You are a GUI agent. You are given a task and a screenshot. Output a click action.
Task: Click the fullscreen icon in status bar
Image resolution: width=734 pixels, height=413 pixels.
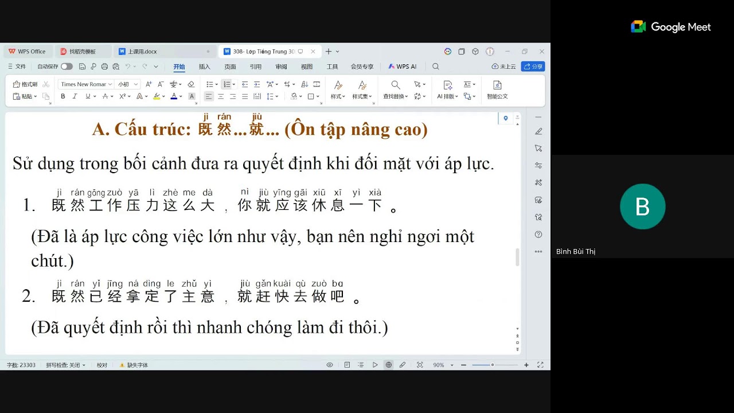[540, 365]
